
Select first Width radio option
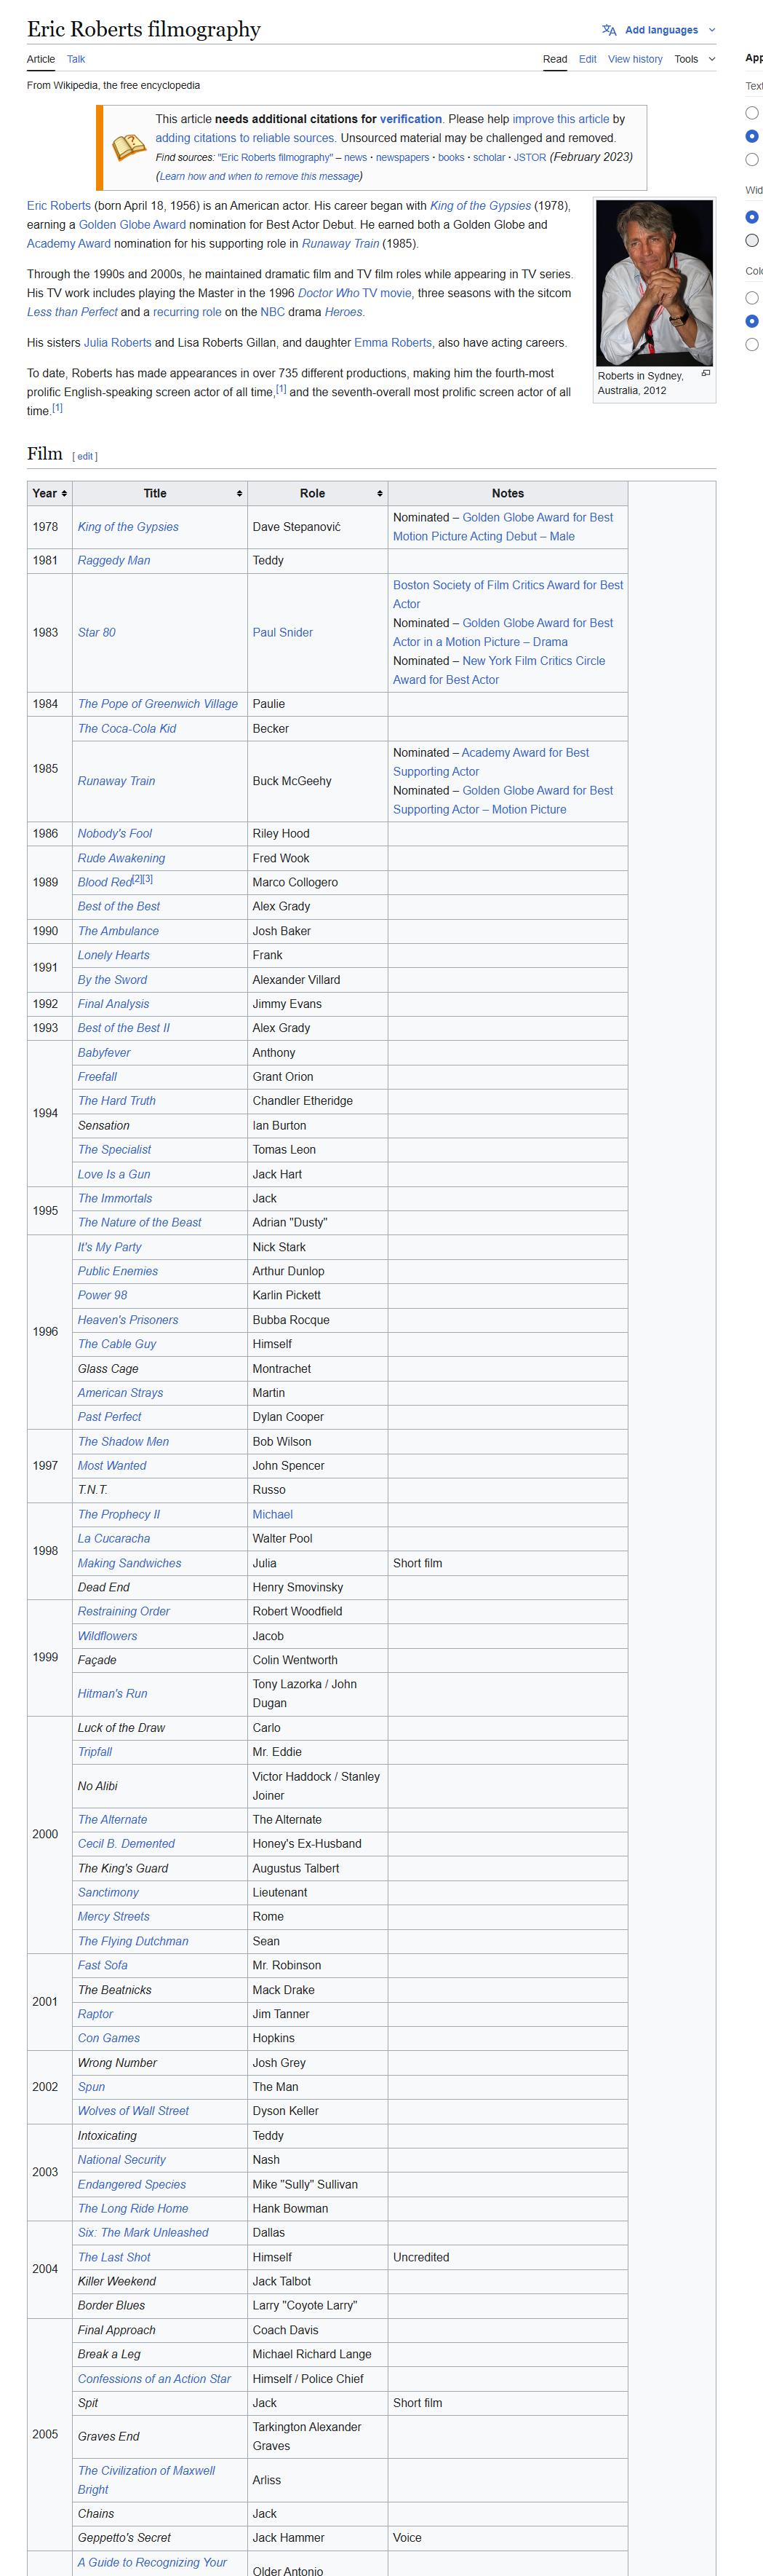point(752,217)
